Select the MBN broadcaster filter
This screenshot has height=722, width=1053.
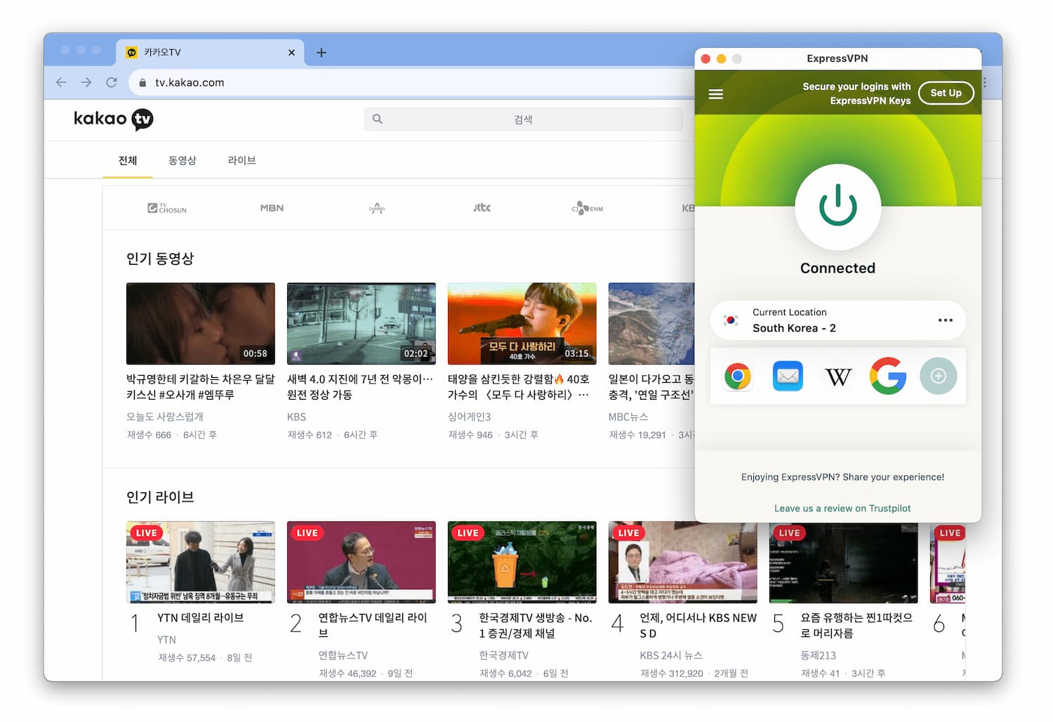pos(272,208)
